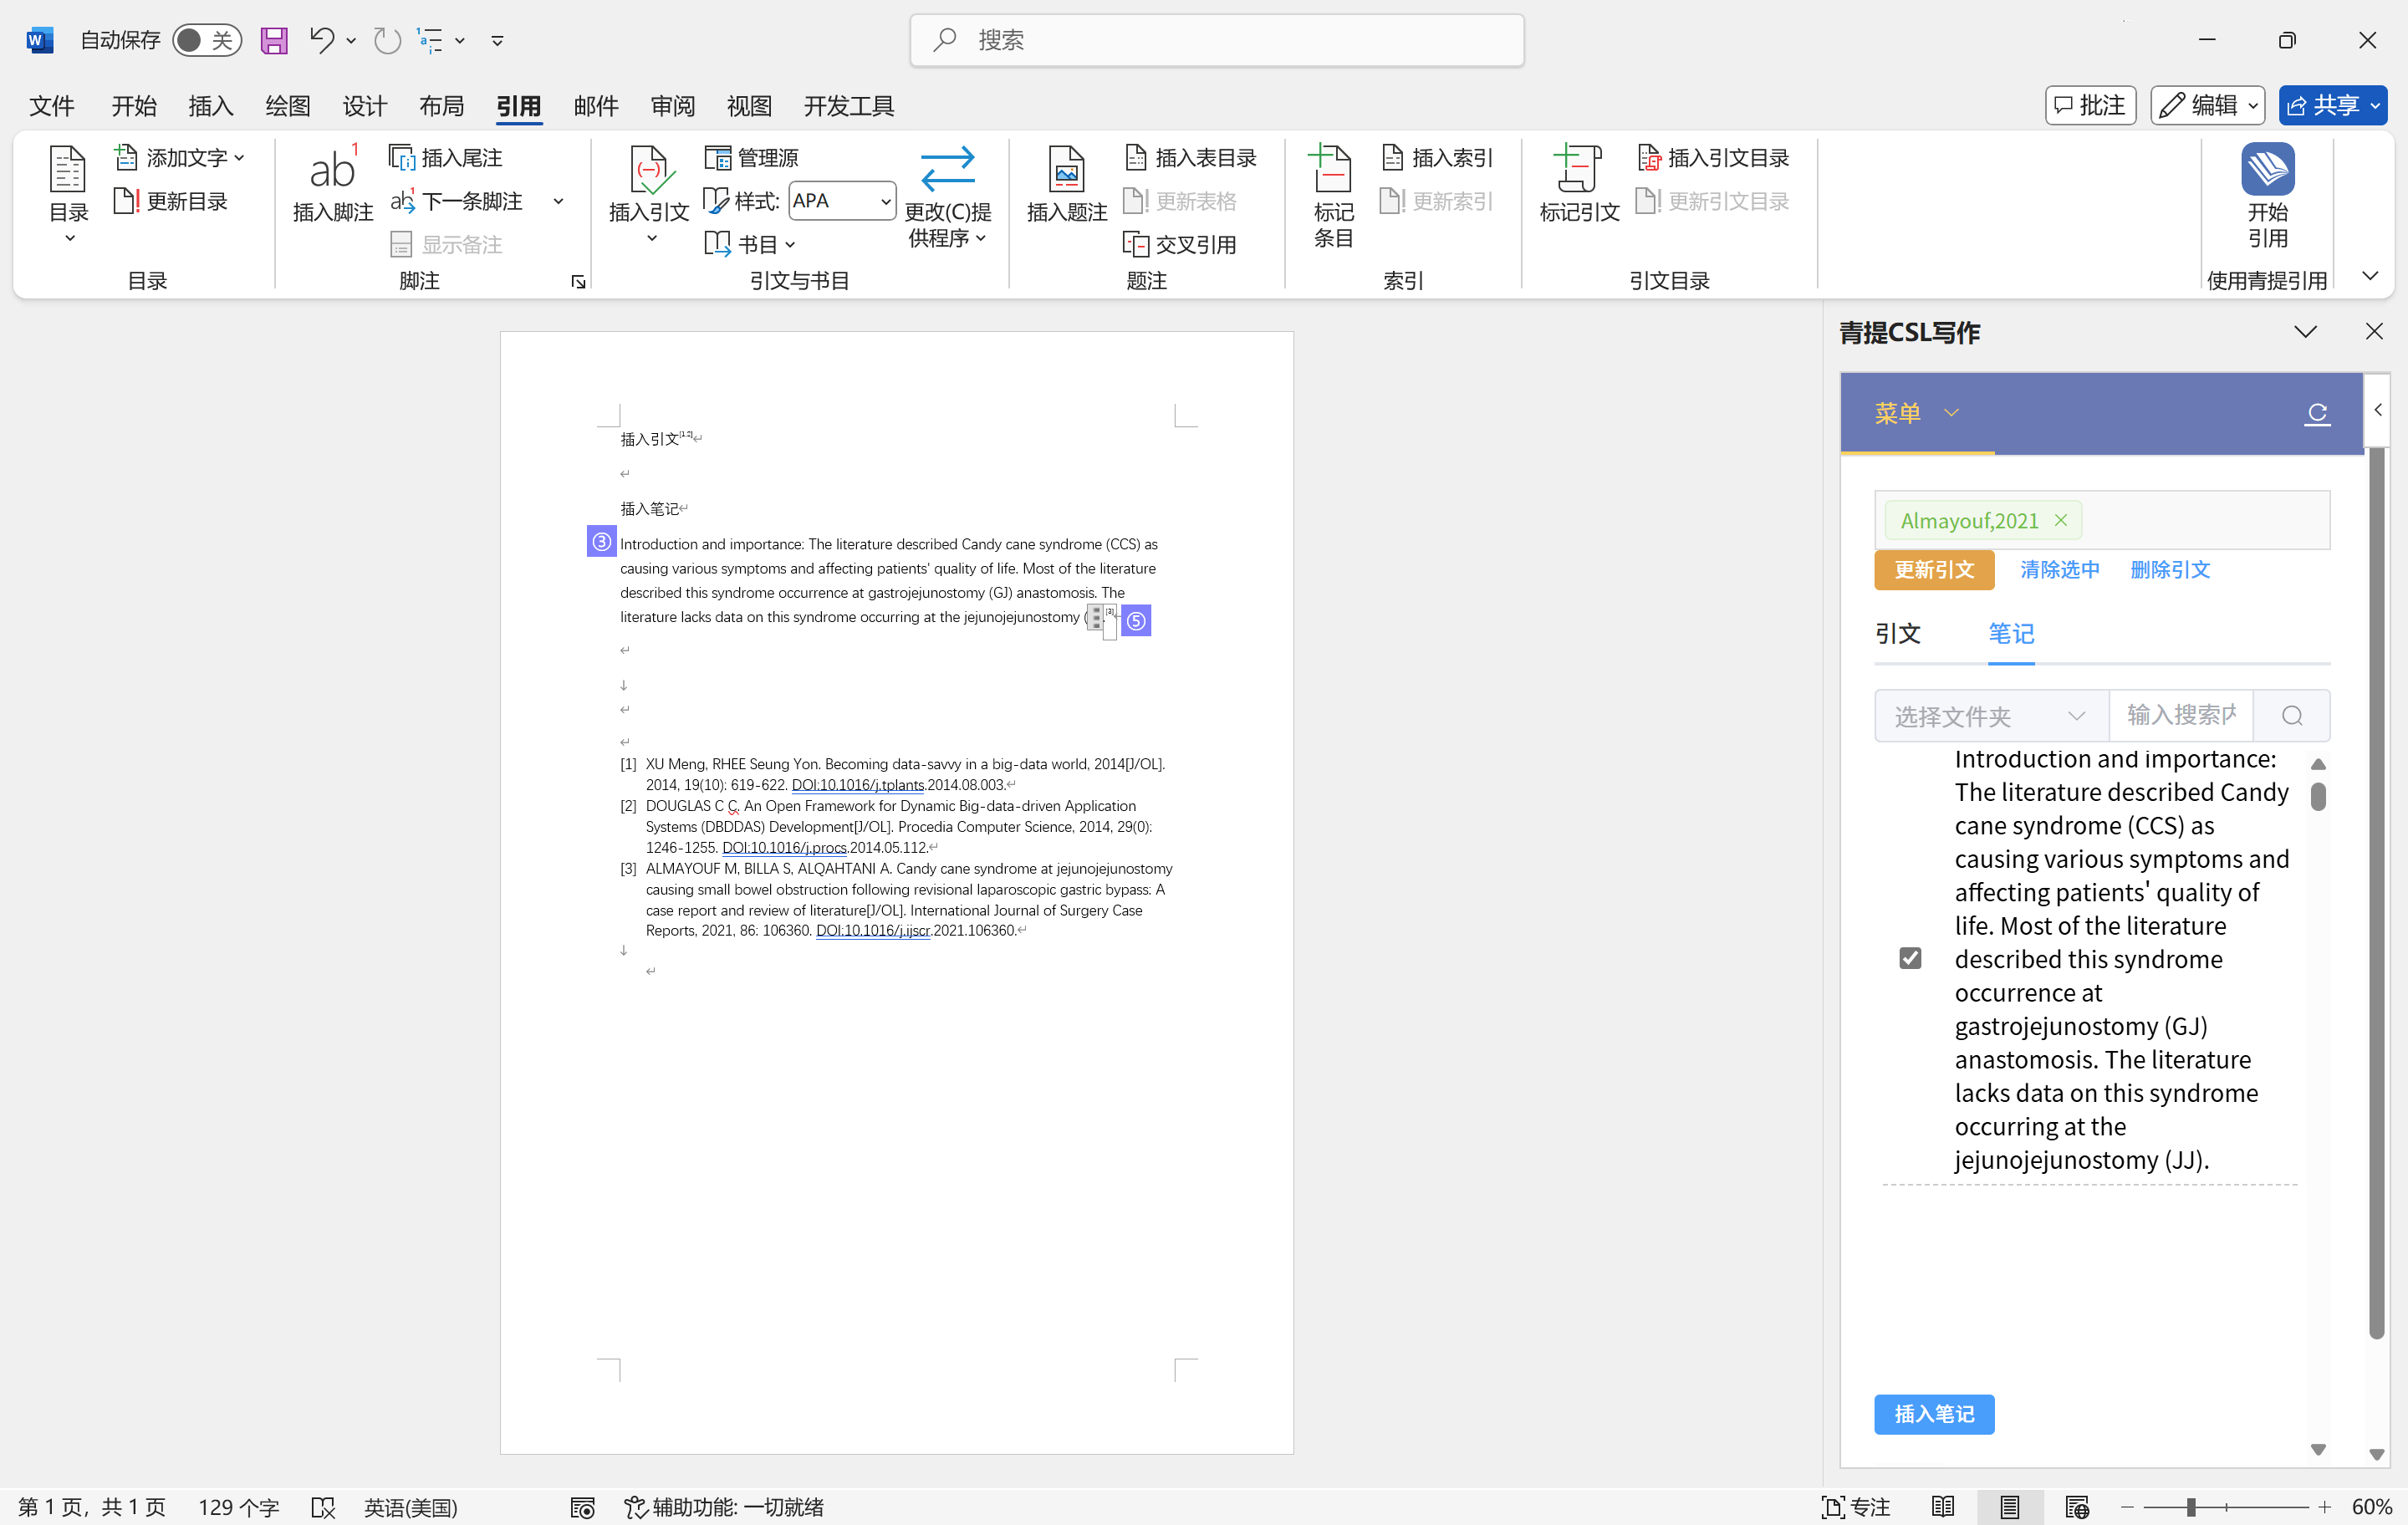
Task: Click the search magnifier in notes panel
Action: tap(2292, 716)
